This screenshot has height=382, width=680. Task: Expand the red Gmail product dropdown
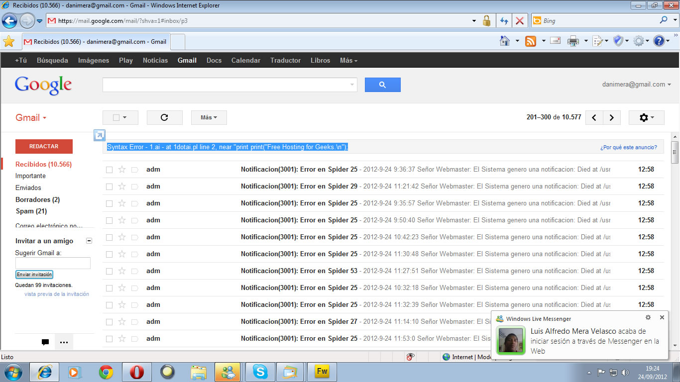(x=31, y=118)
